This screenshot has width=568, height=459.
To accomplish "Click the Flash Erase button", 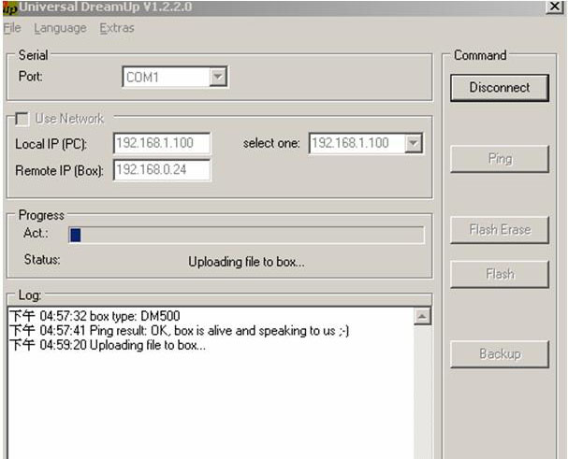I will point(500,230).
